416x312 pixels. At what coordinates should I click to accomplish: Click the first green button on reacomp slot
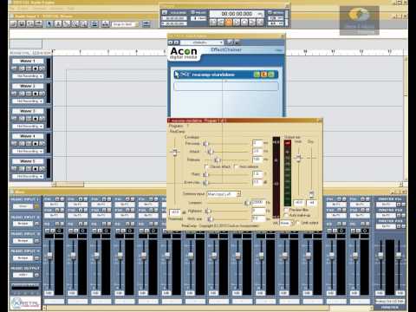tap(257, 75)
